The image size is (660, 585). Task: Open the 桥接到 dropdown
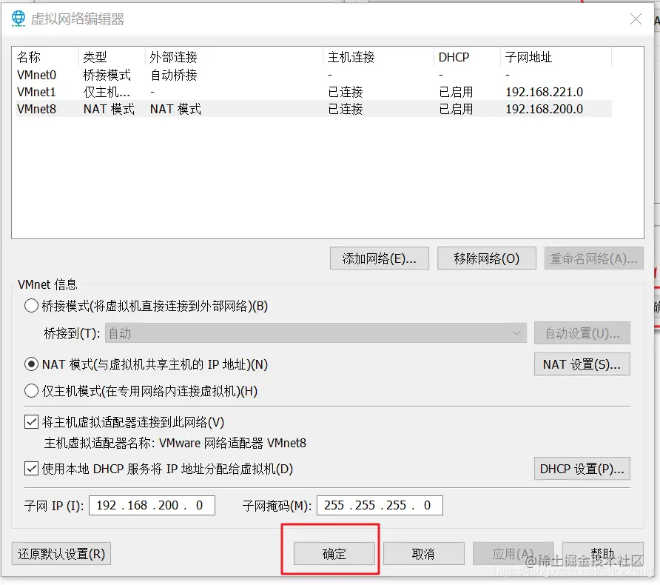click(x=316, y=333)
